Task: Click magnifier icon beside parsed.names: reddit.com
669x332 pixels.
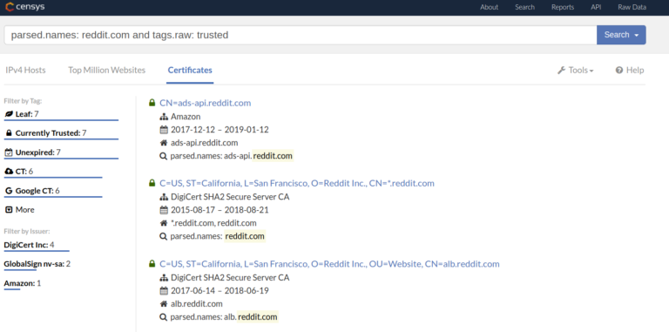Action: coord(163,236)
